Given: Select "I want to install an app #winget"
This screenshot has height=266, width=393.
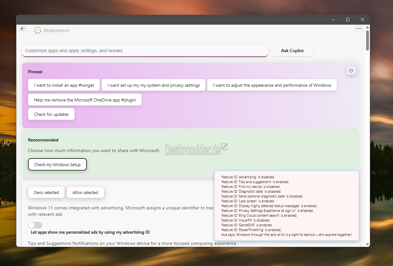Looking at the screenshot, I should pos(64,85).
